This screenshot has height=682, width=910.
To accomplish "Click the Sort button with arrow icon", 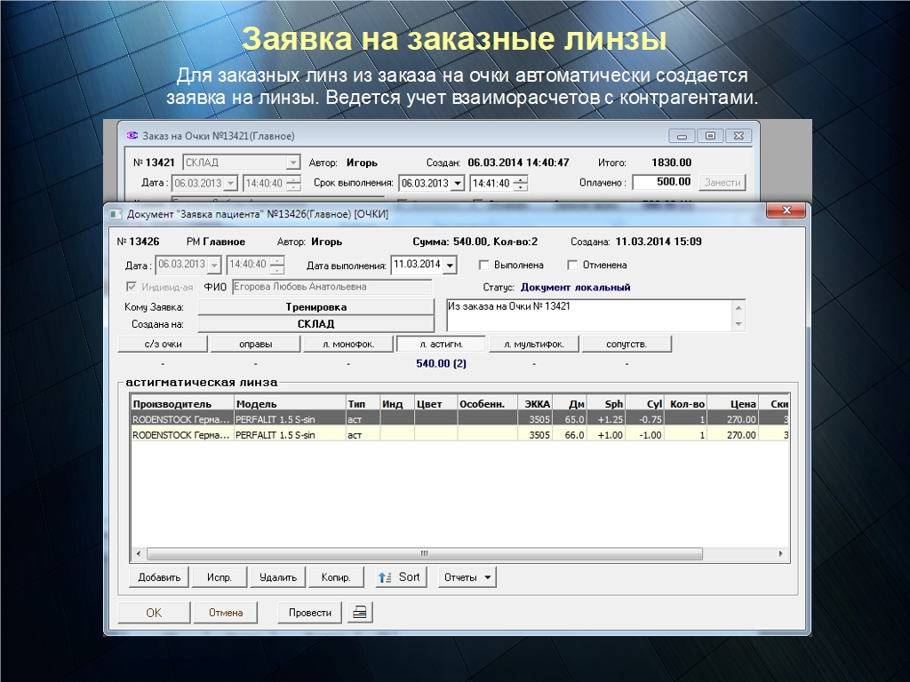I will (x=401, y=577).
